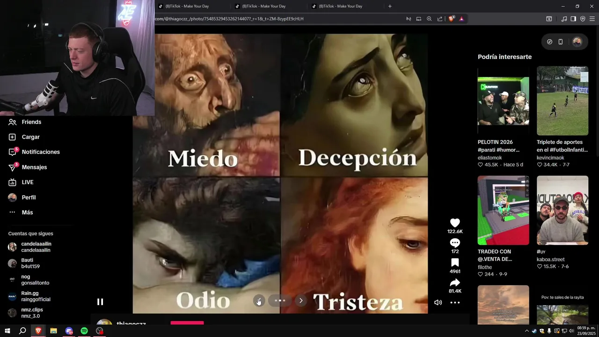Open Windows Start menu
Image resolution: width=599 pixels, height=337 pixels.
7,331
